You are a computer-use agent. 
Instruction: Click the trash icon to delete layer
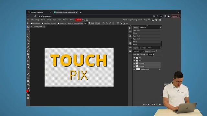160,104
